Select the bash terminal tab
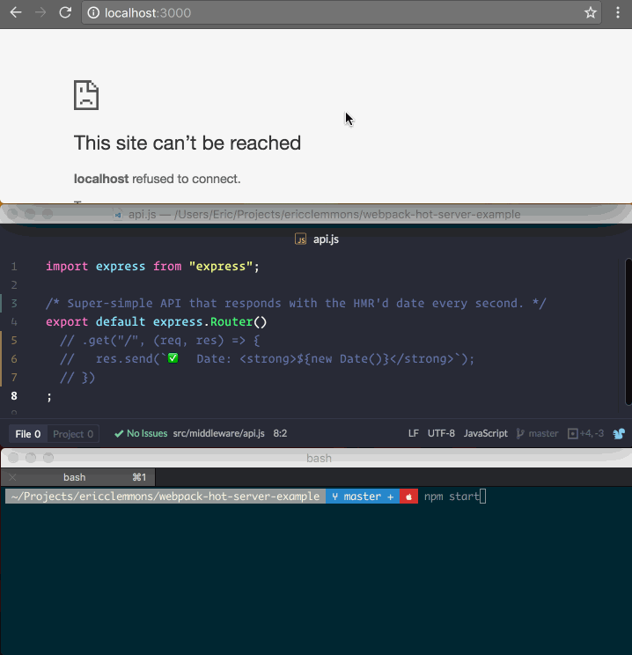The height and width of the screenshot is (655, 632). pos(78,477)
